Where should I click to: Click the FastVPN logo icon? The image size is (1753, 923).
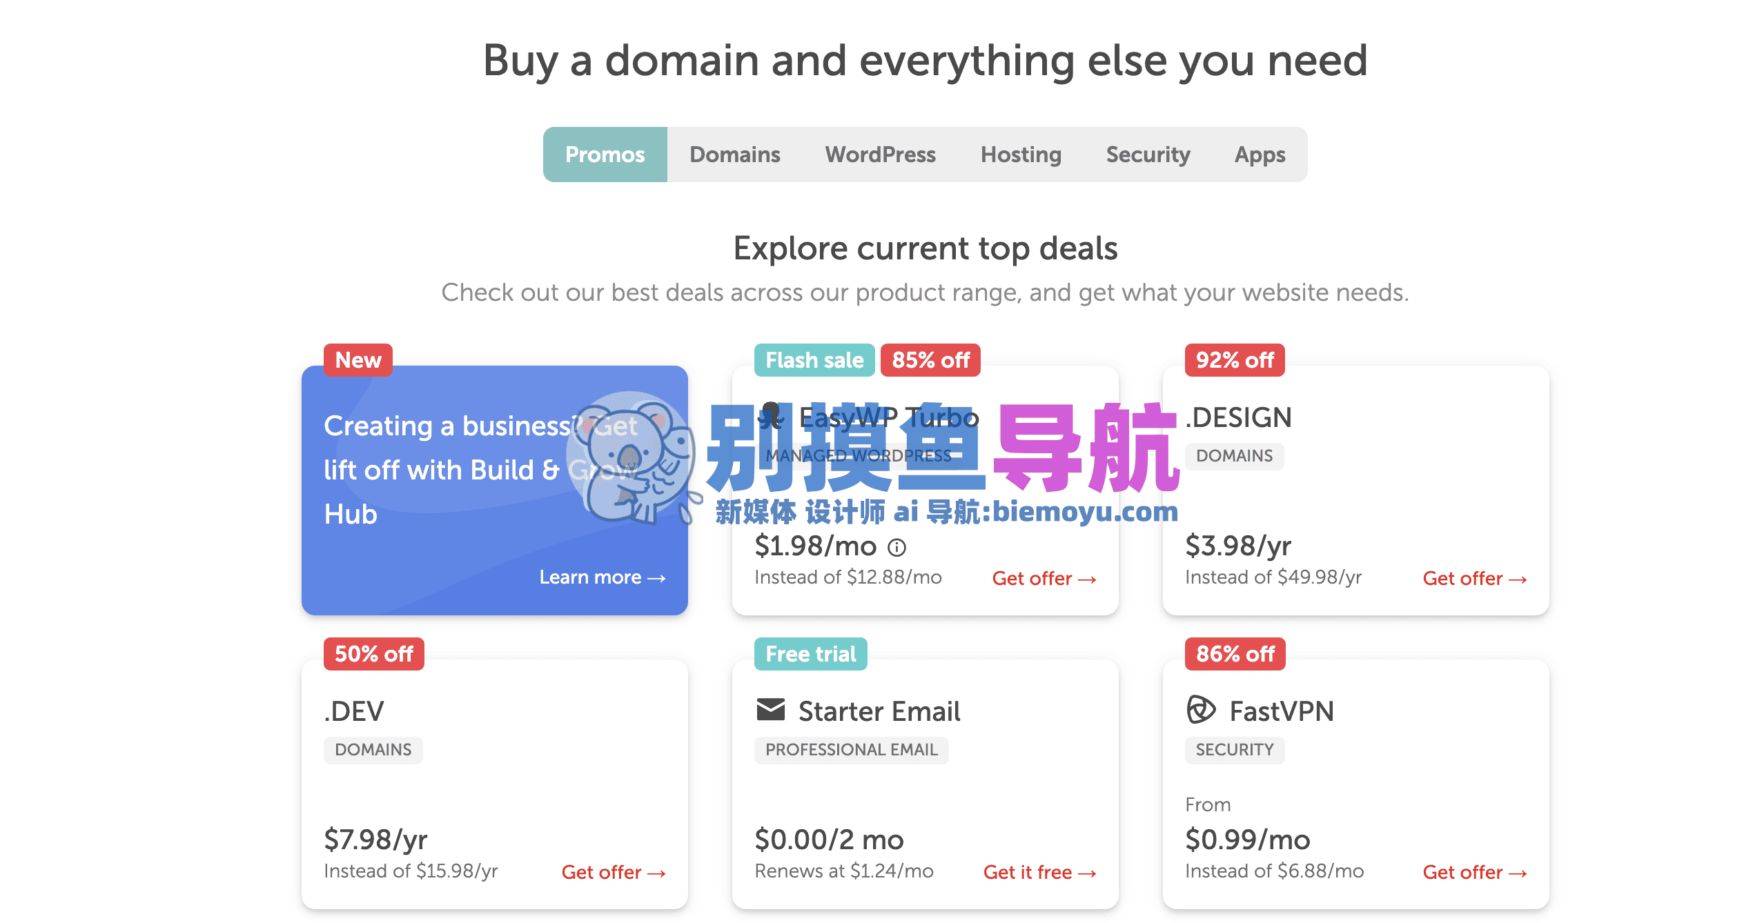(1201, 710)
